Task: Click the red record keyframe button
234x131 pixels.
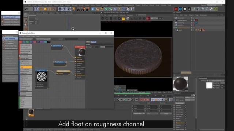Action: pos(141,100)
